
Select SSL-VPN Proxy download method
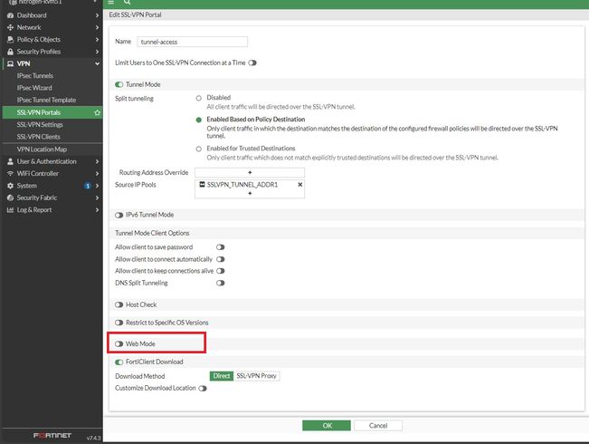click(x=257, y=376)
